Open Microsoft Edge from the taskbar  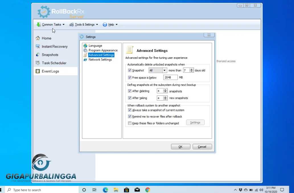(105, 190)
